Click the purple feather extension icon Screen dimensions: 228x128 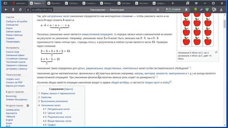click(x=201, y=10)
